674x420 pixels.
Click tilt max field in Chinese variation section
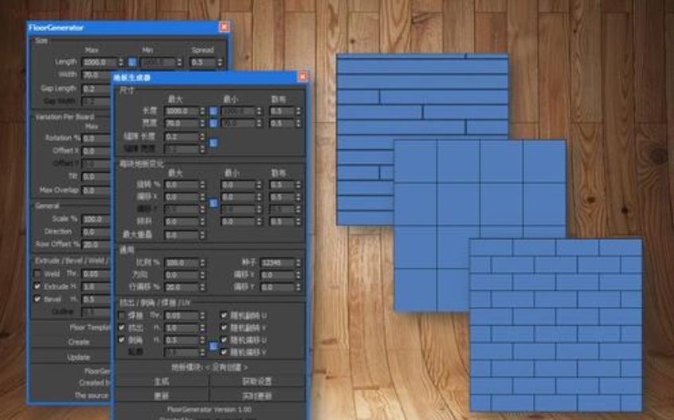tap(182, 222)
